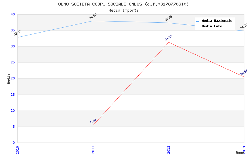The image size is (247, 160).
Task: Click the chart title OLMO SOCIETA COOP. SOCIALE ONLUS
Action: coord(123,4)
